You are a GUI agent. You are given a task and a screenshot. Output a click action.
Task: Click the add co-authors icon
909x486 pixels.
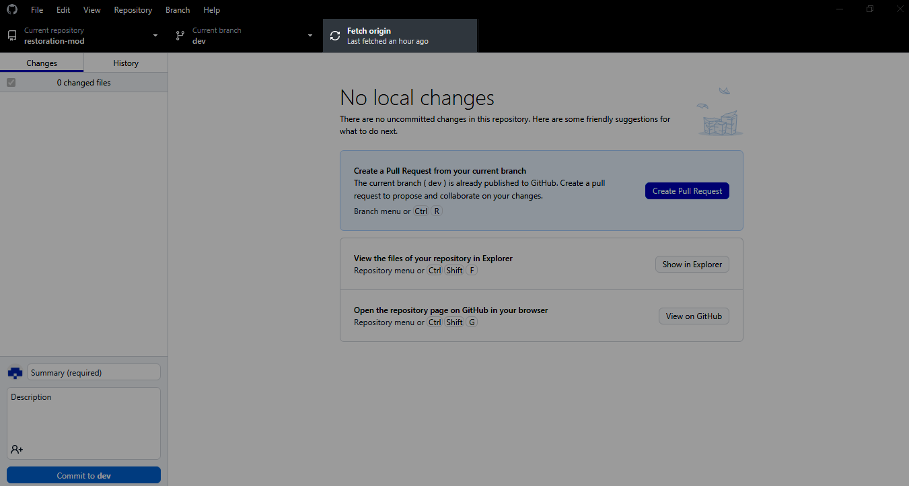(x=17, y=449)
